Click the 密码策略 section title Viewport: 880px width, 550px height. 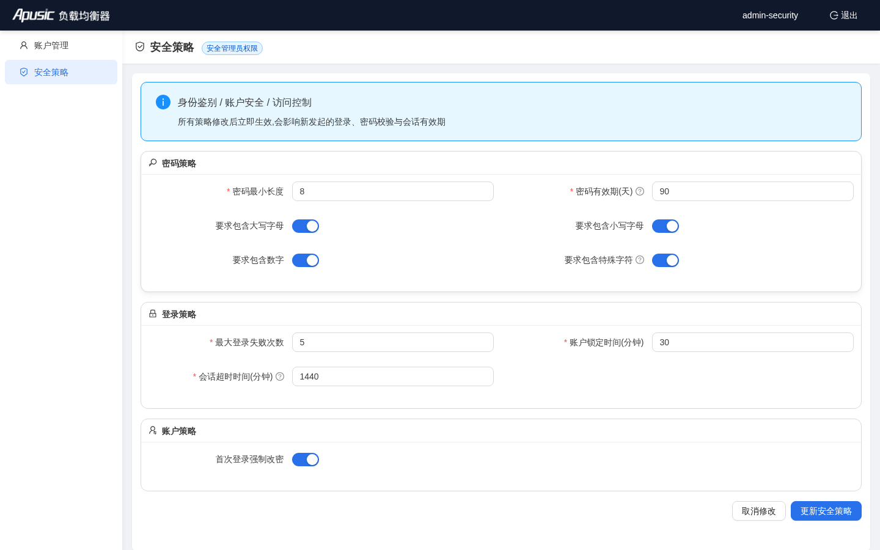[x=179, y=163]
